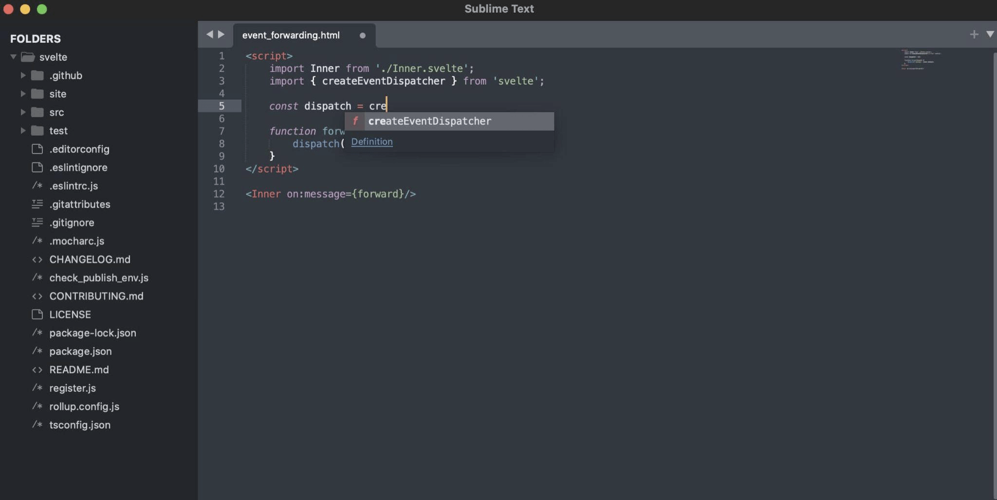Click the test folder icon
The height and width of the screenshot is (500, 997).
[37, 131]
